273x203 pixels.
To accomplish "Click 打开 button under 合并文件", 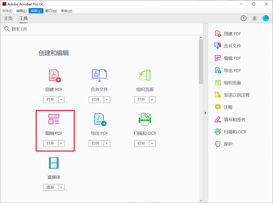I will pos(96,99).
